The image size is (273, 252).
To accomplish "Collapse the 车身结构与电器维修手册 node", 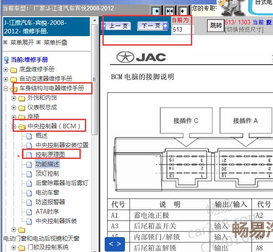I will 5,89.
